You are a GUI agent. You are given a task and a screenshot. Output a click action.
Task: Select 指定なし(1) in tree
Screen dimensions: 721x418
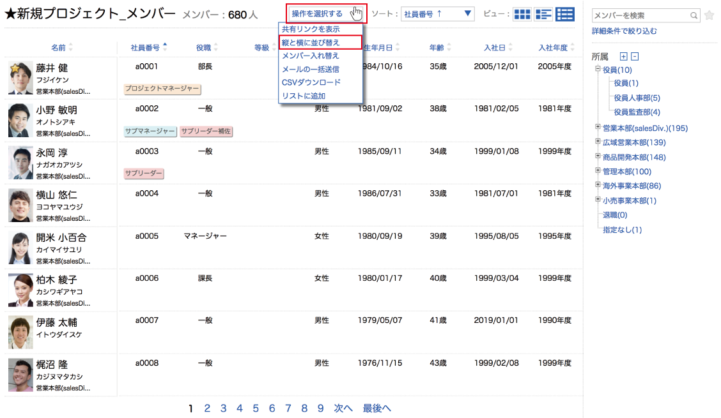(x=622, y=230)
